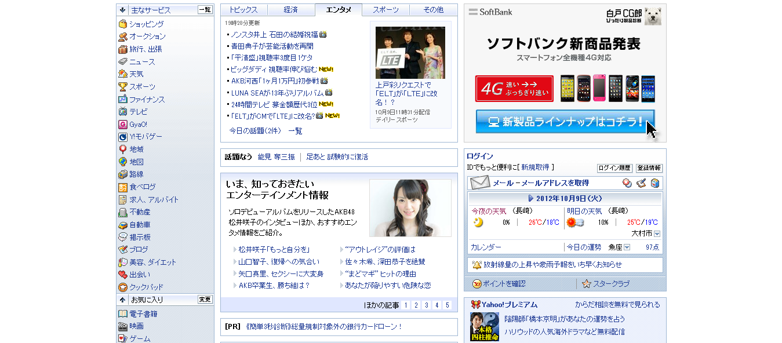Click the 一覧 button in services header
Image resolution: width=782 pixels, height=343 pixels.
click(x=205, y=10)
